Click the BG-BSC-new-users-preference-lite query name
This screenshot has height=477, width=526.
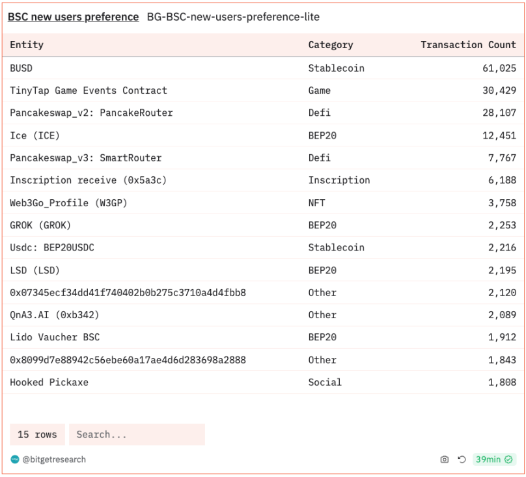click(233, 17)
